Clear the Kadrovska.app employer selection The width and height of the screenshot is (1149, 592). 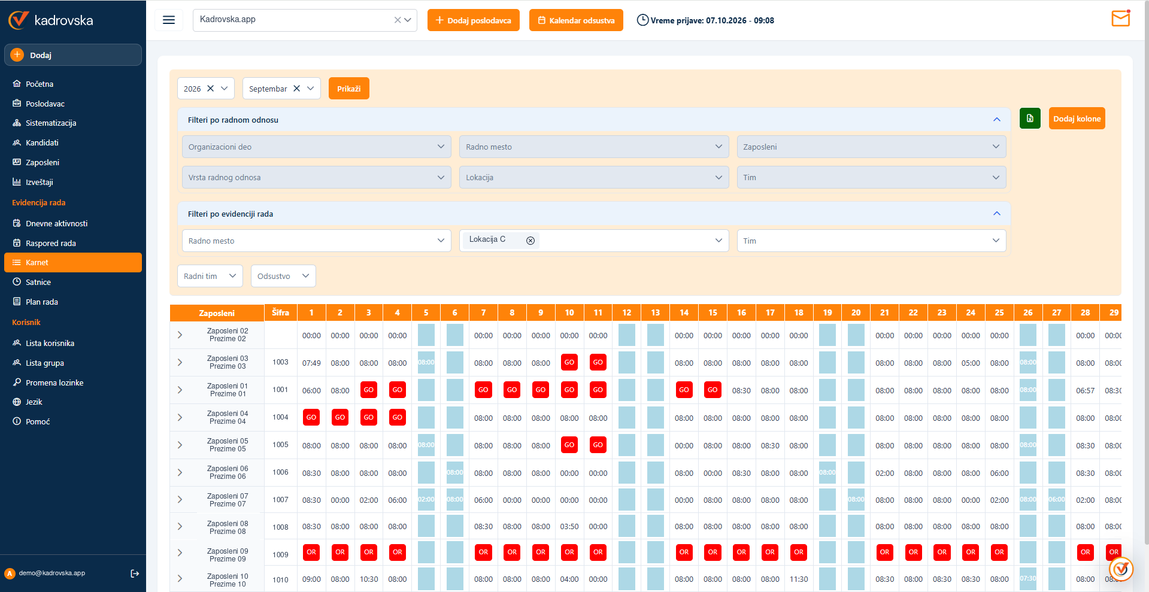398,20
